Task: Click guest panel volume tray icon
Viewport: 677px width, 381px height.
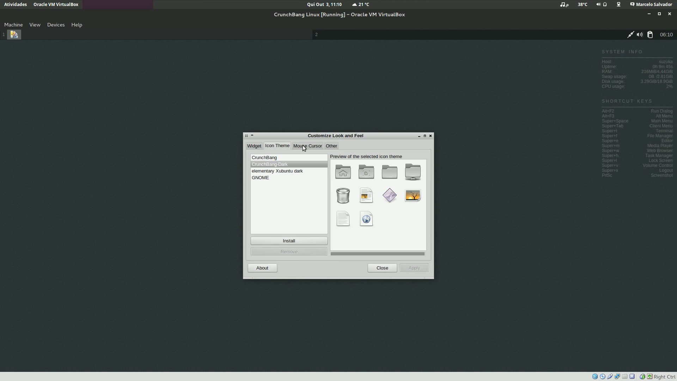Action: point(640,35)
